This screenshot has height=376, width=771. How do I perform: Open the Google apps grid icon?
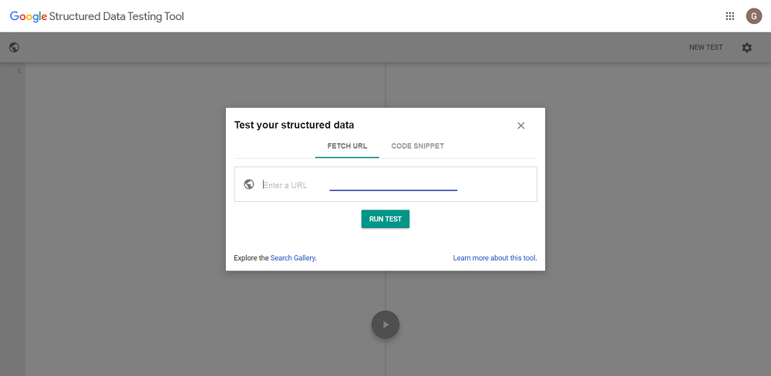729,16
